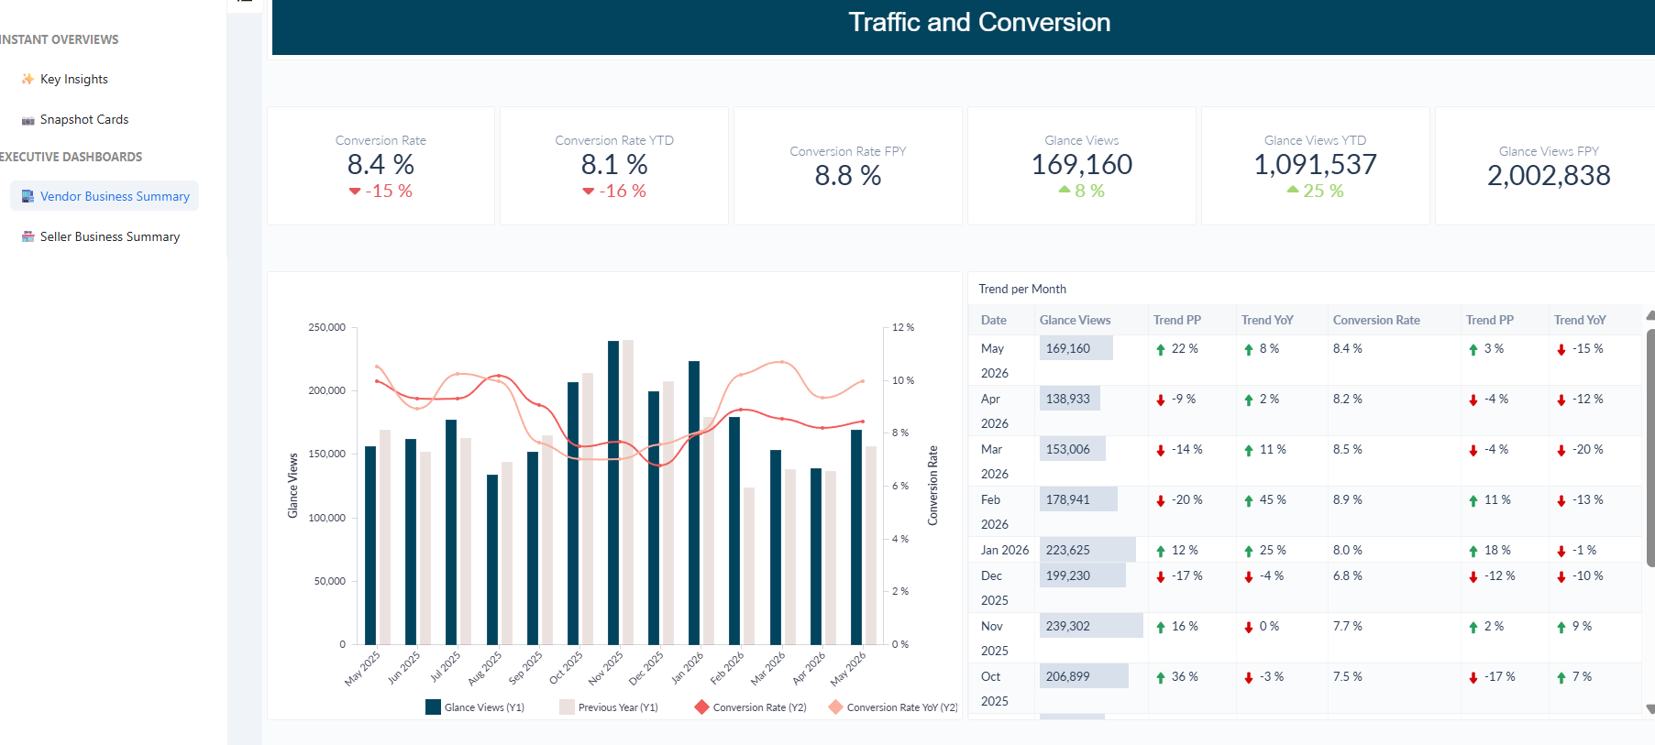The image size is (1655, 745).
Task: Click green up arrow under Glance Views YTD
Action: pyautogui.click(x=1293, y=190)
